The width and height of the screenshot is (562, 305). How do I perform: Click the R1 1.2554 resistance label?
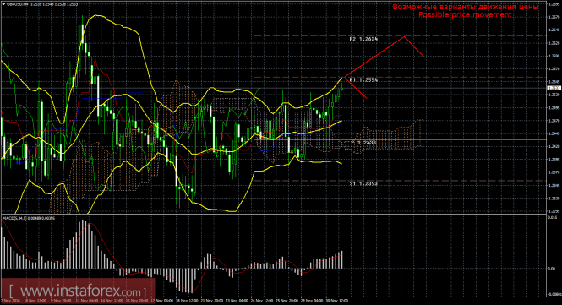pos(363,80)
